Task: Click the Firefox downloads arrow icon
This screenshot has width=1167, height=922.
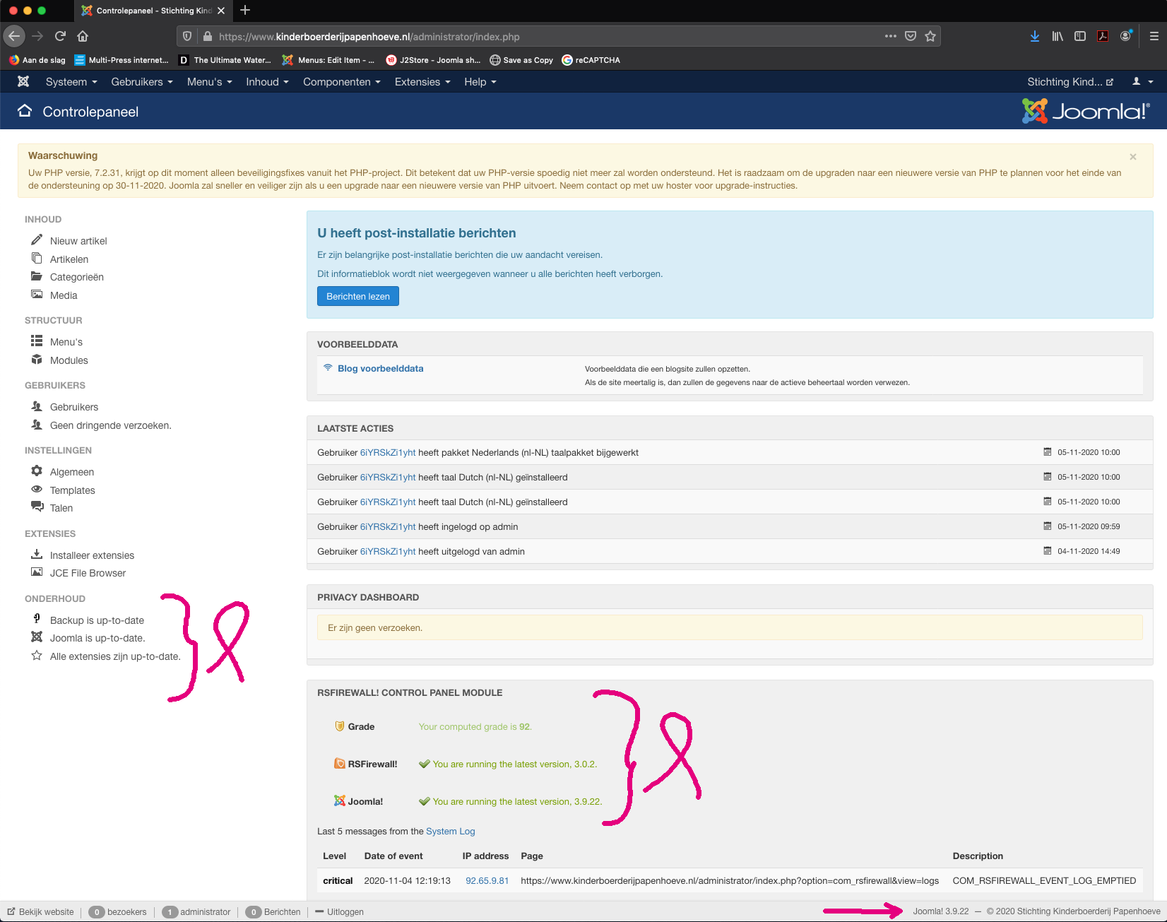Action: point(1034,36)
